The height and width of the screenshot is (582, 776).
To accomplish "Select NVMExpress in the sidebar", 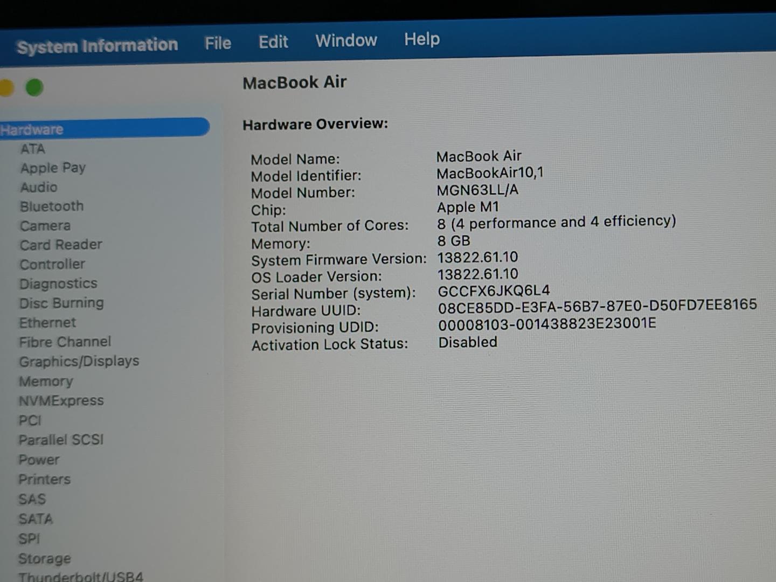I will point(61,401).
